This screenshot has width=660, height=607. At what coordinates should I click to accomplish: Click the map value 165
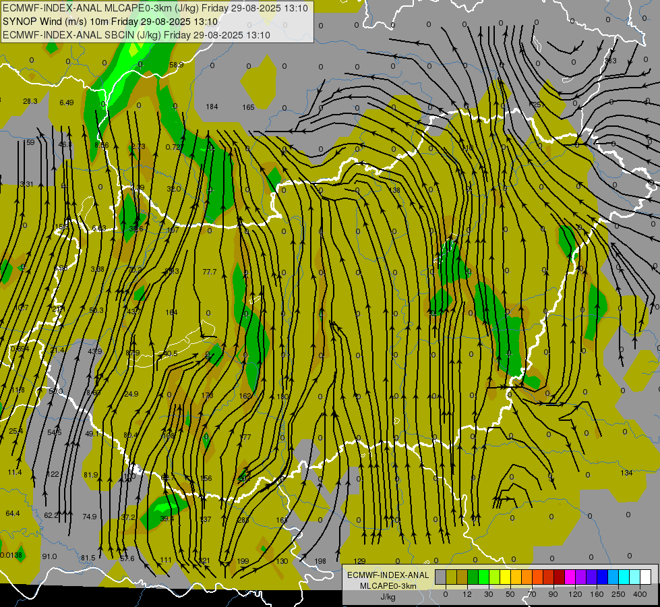[248, 107]
